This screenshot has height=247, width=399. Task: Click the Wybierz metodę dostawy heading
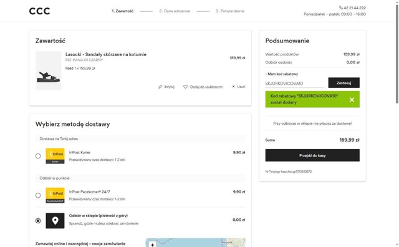72,124
